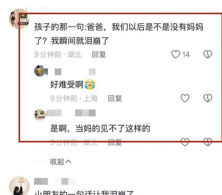Open blurred username above 好难受啊
222x195 pixels.
75,72
